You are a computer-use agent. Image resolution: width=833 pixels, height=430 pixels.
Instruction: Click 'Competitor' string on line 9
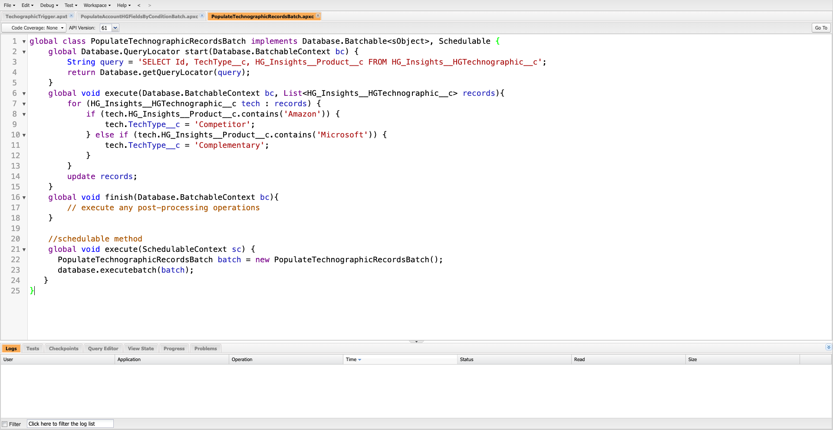click(222, 124)
